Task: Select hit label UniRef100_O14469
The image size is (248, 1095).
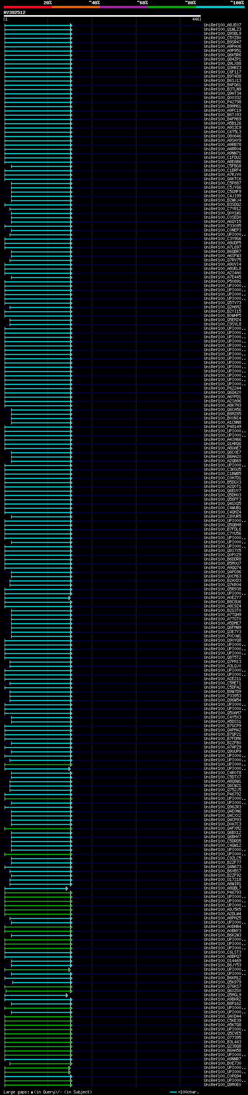Action: (x=222, y=961)
